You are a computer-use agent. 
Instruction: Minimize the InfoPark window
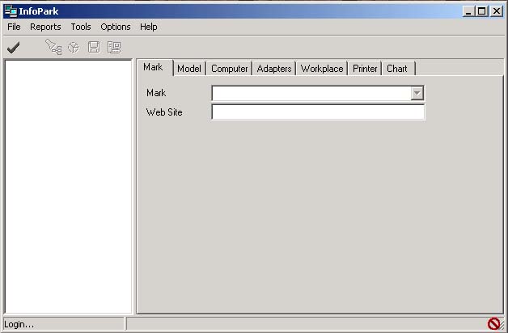coord(468,11)
